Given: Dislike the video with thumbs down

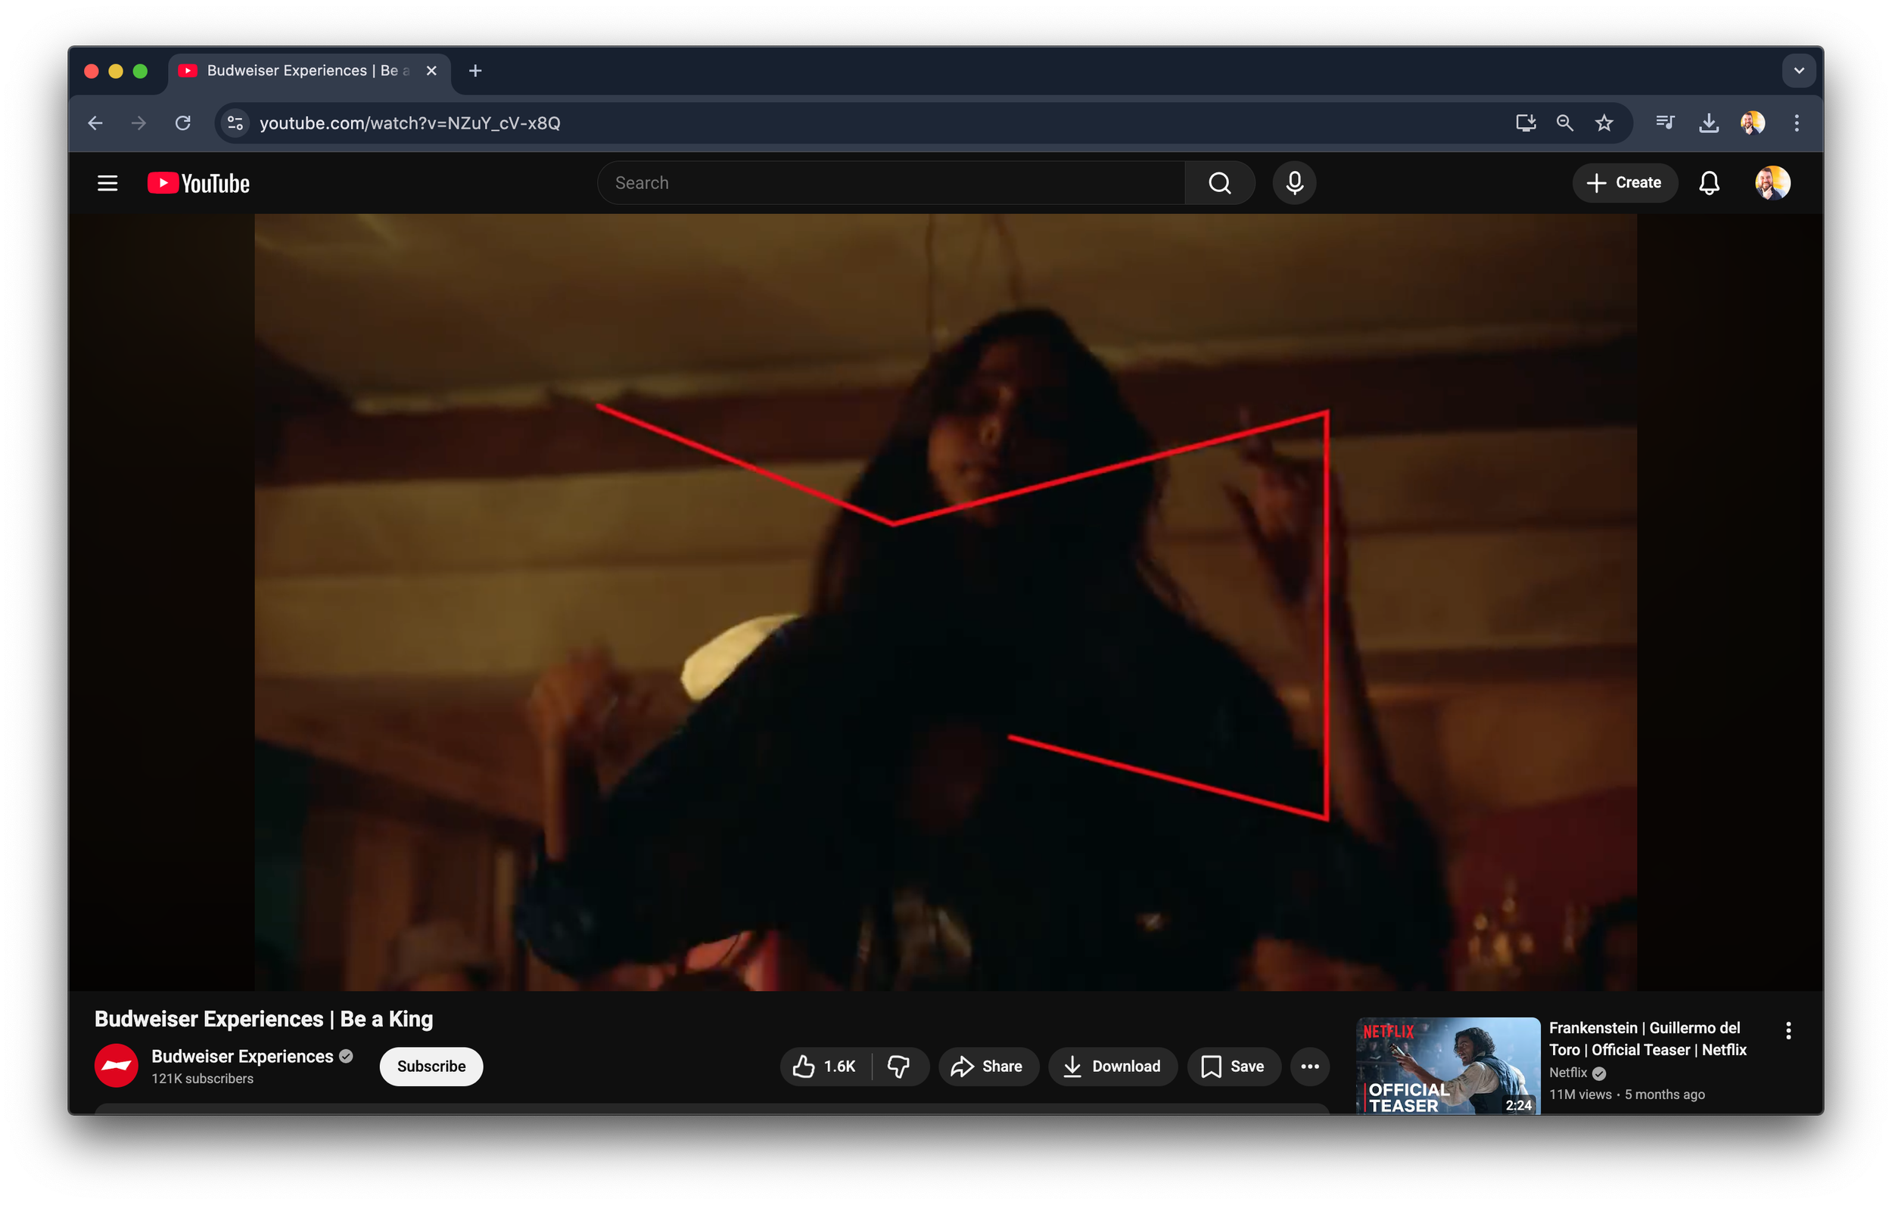Looking at the screenshot, I should (898, 1066).
